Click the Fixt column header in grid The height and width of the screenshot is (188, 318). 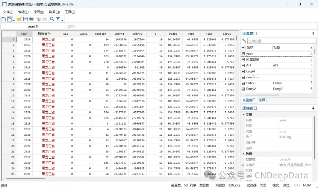coord(209,34)
